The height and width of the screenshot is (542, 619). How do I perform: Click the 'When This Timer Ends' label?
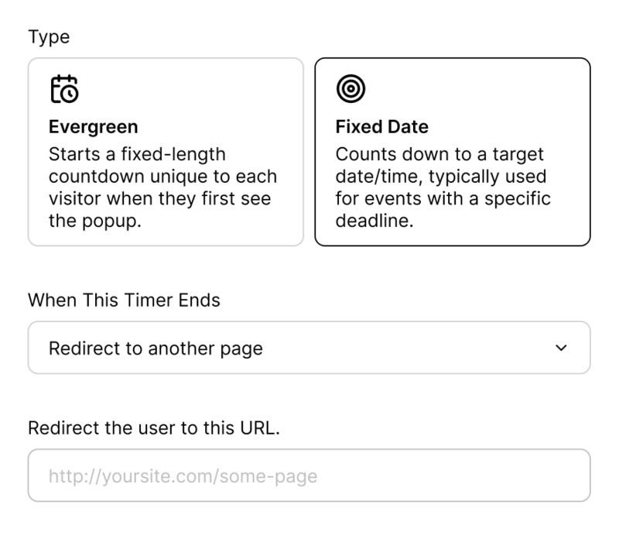pos(124,300)
